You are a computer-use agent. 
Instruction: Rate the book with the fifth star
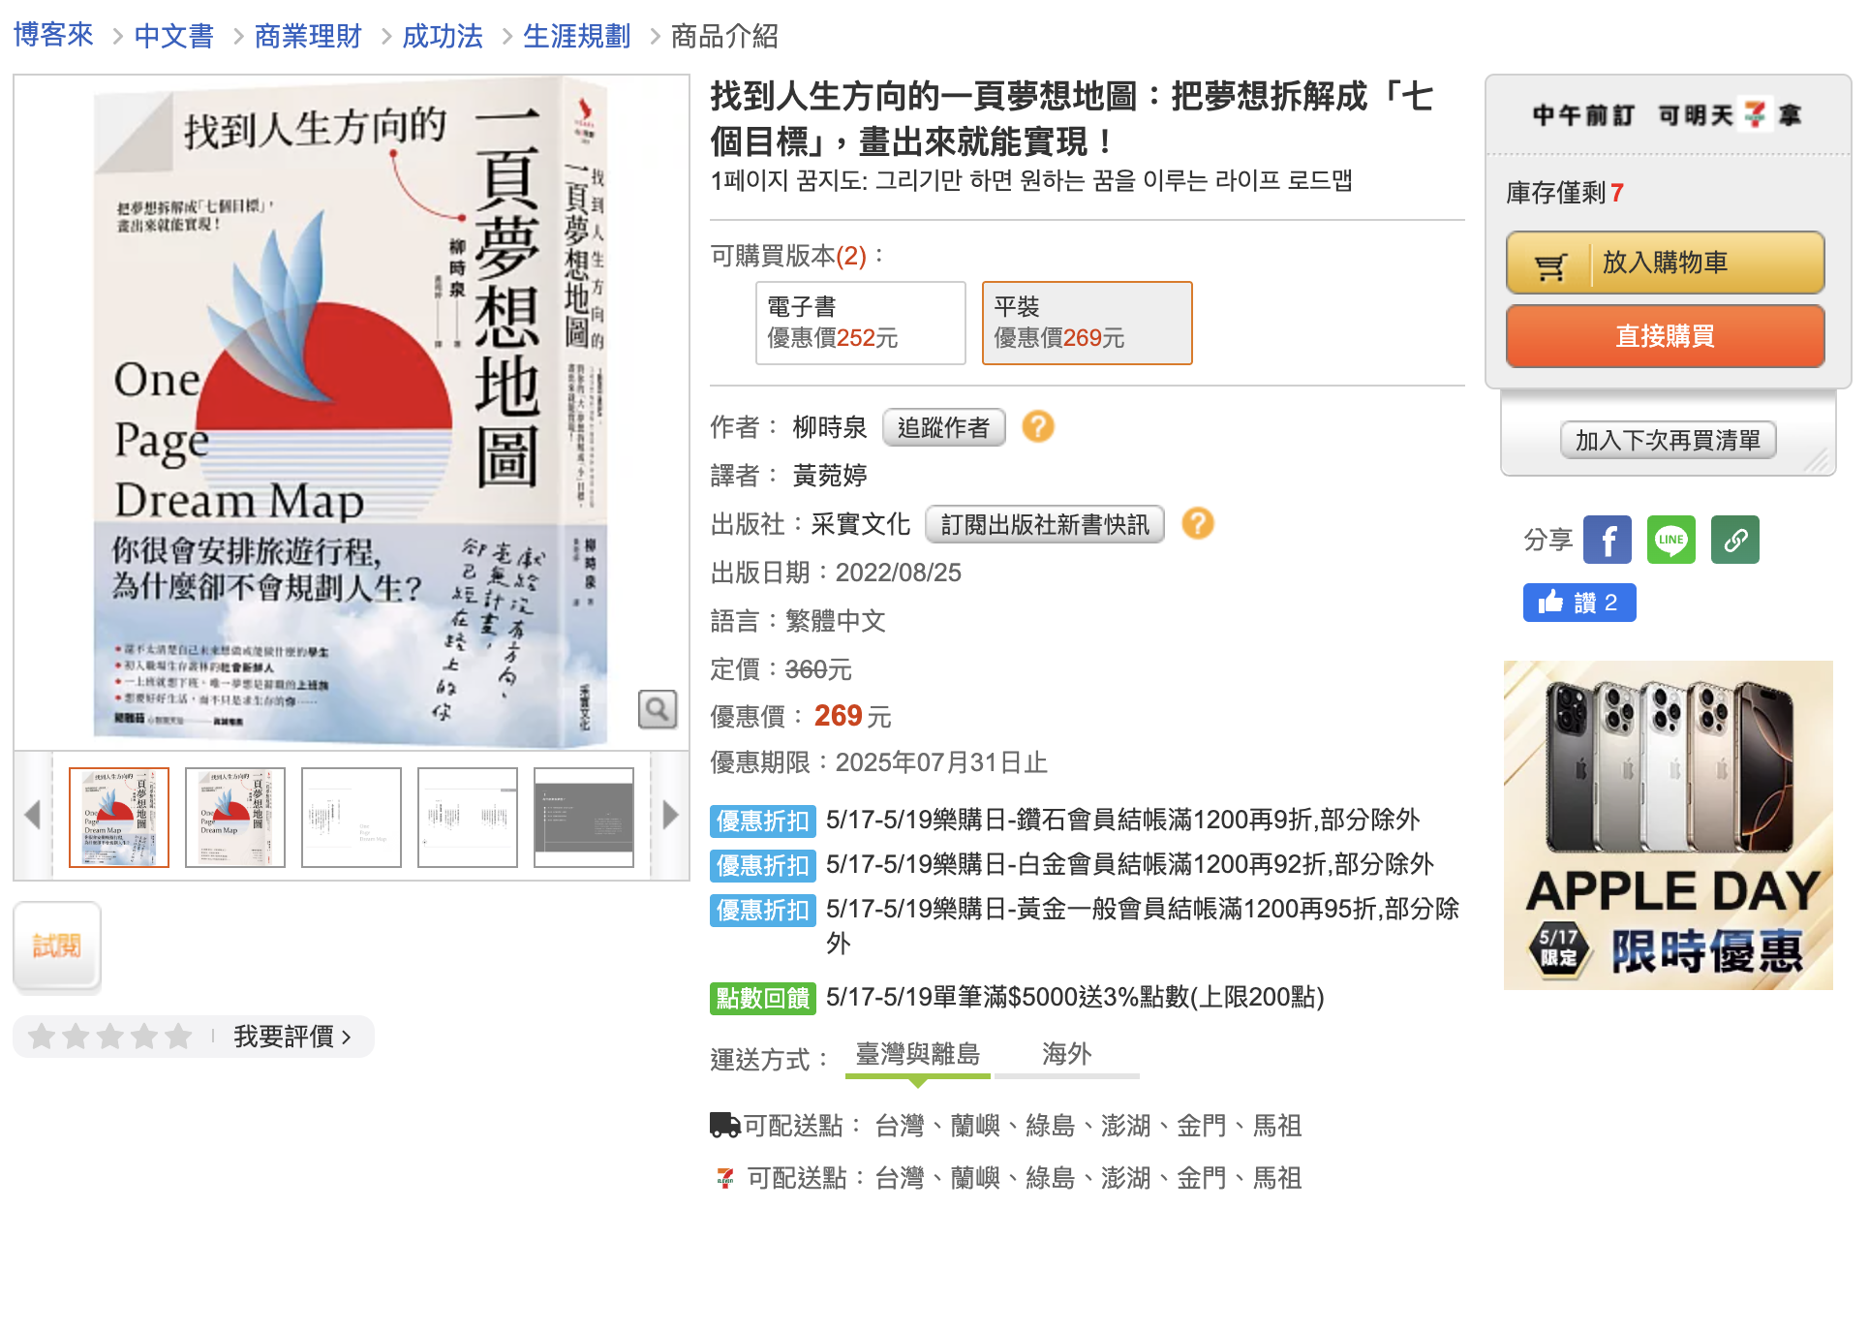coord(178,1037)
